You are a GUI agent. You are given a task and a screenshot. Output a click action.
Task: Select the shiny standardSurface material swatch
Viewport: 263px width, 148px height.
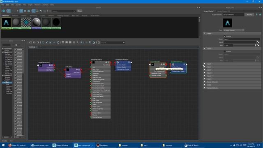coord(36,23)
